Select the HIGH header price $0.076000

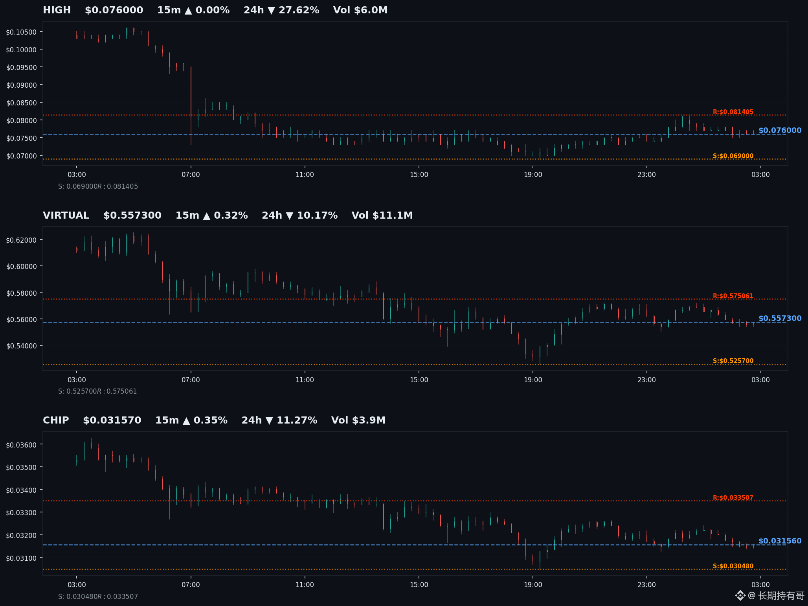[114, 10]
